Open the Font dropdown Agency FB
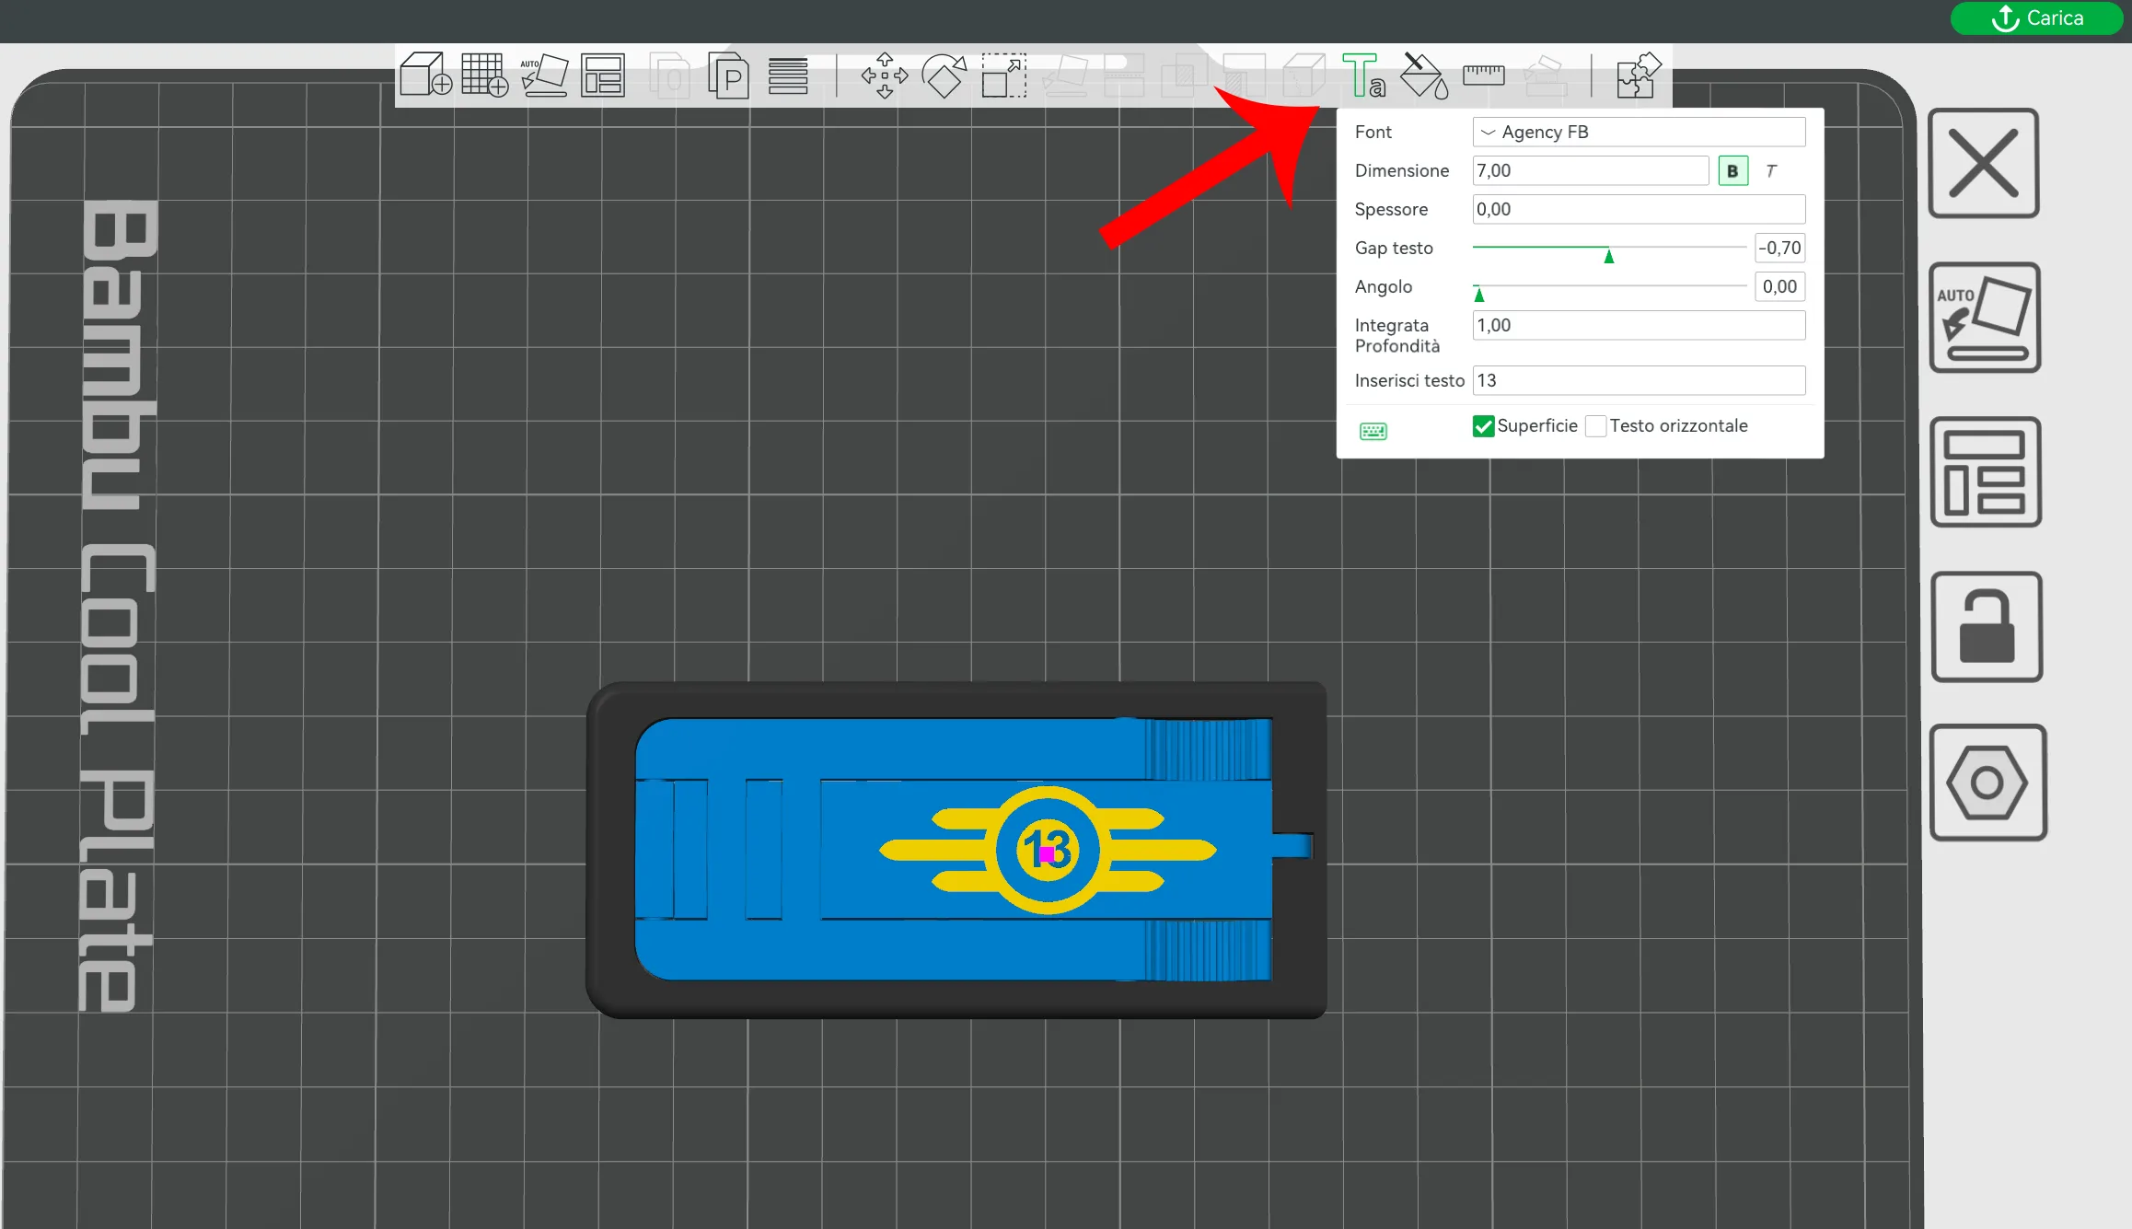 click(x=1639, y=132)
